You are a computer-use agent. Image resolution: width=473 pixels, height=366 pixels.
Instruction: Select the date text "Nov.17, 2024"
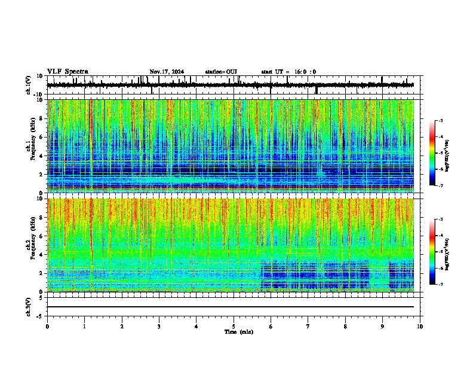pos(167,72)
